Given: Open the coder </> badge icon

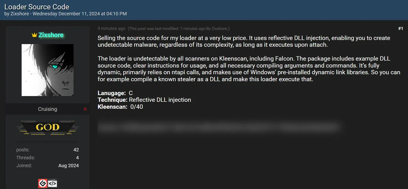Looking at the screenshot, I should click(53, 183).
